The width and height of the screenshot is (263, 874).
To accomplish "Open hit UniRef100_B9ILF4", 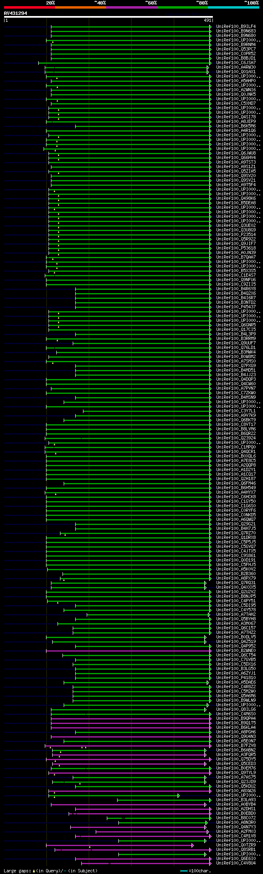I will [x=236, y=27].
